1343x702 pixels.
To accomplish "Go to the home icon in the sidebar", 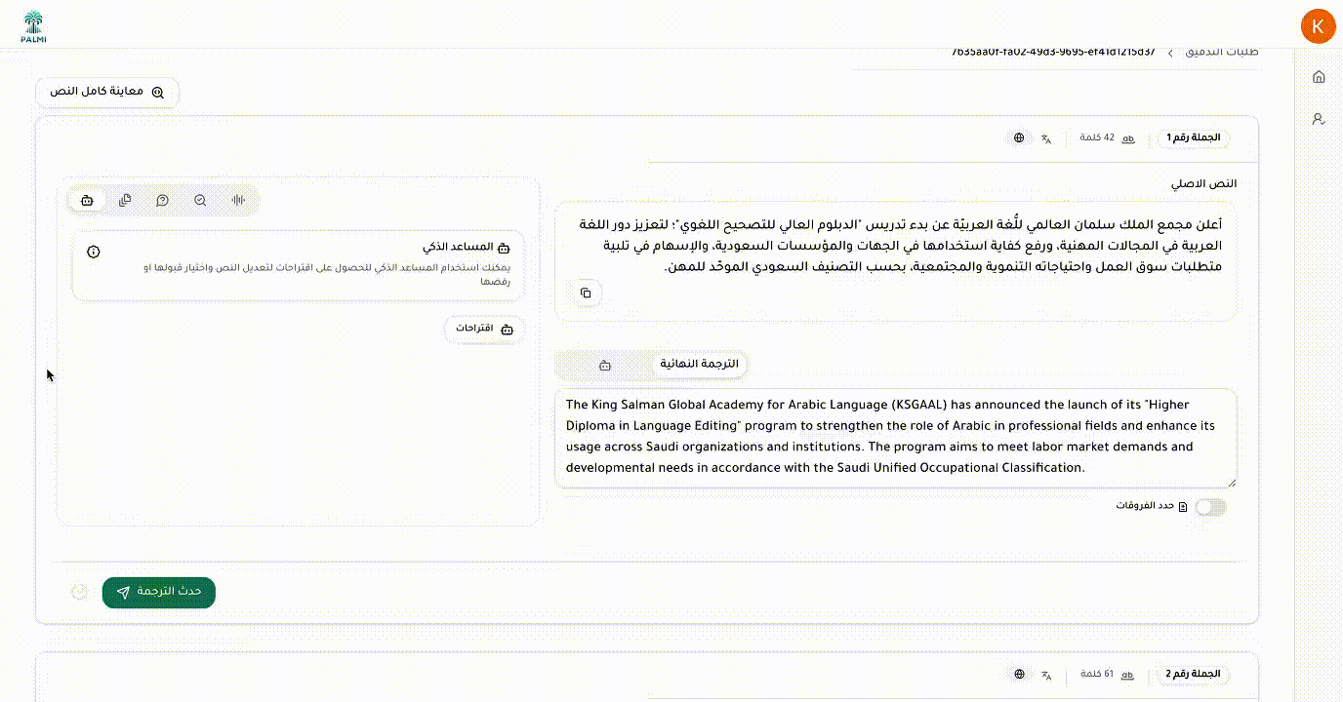I will point(1319,77).
